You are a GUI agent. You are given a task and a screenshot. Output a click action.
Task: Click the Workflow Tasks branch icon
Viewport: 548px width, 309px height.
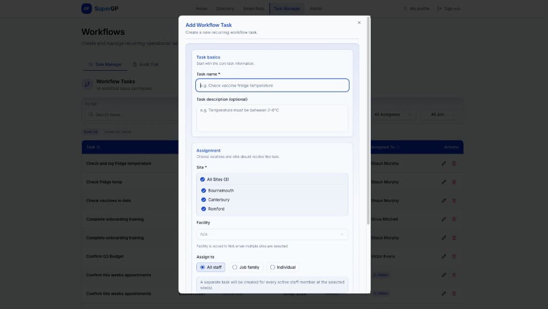coord(87,84)
